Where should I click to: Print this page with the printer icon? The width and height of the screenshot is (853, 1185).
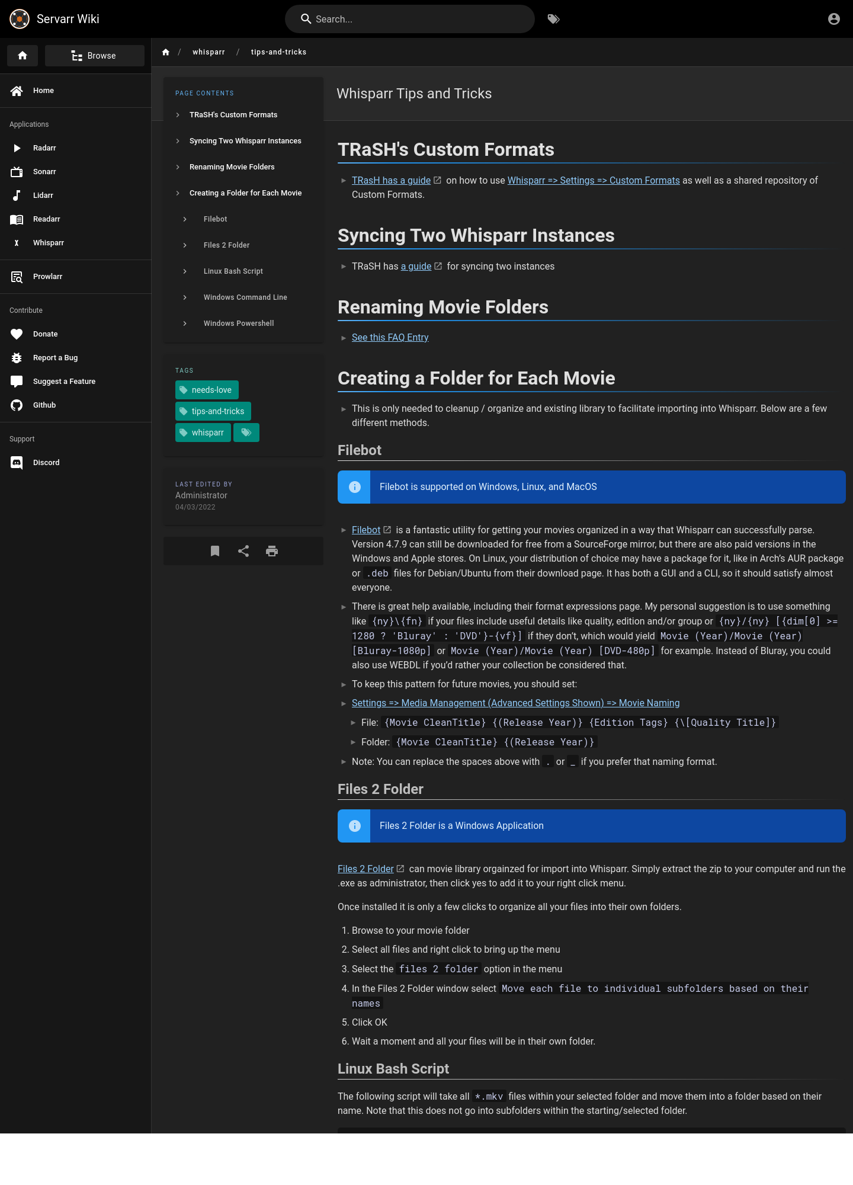click(272, 551)
